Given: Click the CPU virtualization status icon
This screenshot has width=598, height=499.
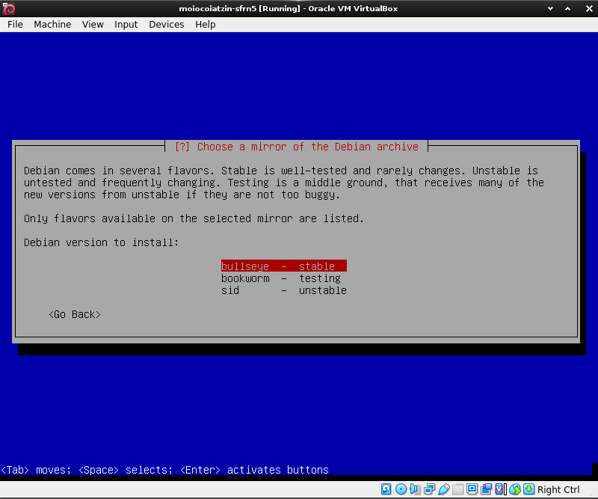Looking at the screenshot, I should tap(500, 489).
